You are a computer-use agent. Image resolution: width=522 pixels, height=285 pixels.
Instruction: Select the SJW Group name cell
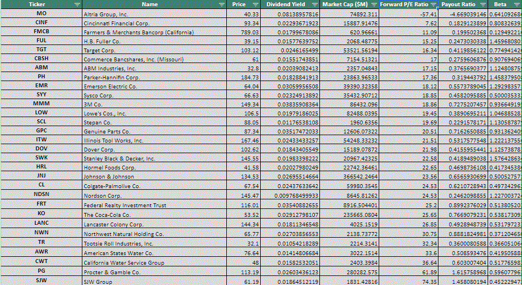coord(155,280)
